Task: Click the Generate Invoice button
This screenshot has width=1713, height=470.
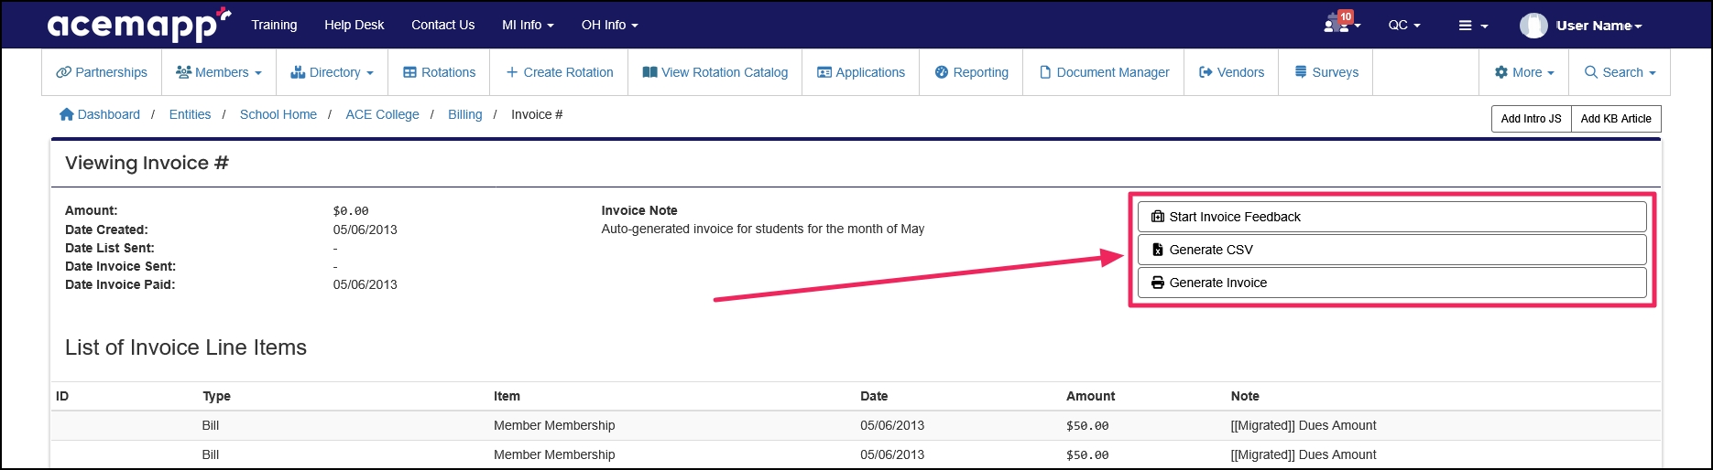Action: click(x=1391, y=283)
